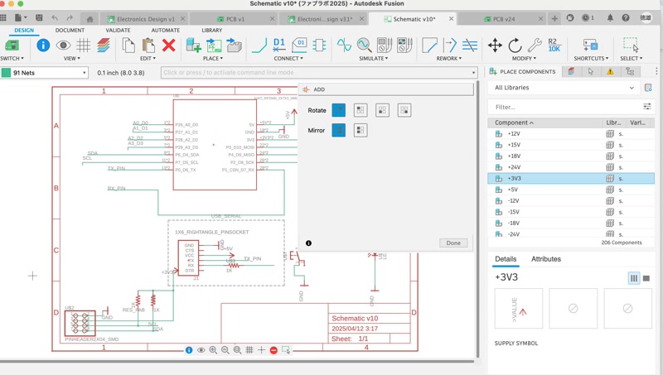The width and height of the screenshot is (663, 375).
Task: Open the DESIGN ribbon tab
Action: coord(24,31)
